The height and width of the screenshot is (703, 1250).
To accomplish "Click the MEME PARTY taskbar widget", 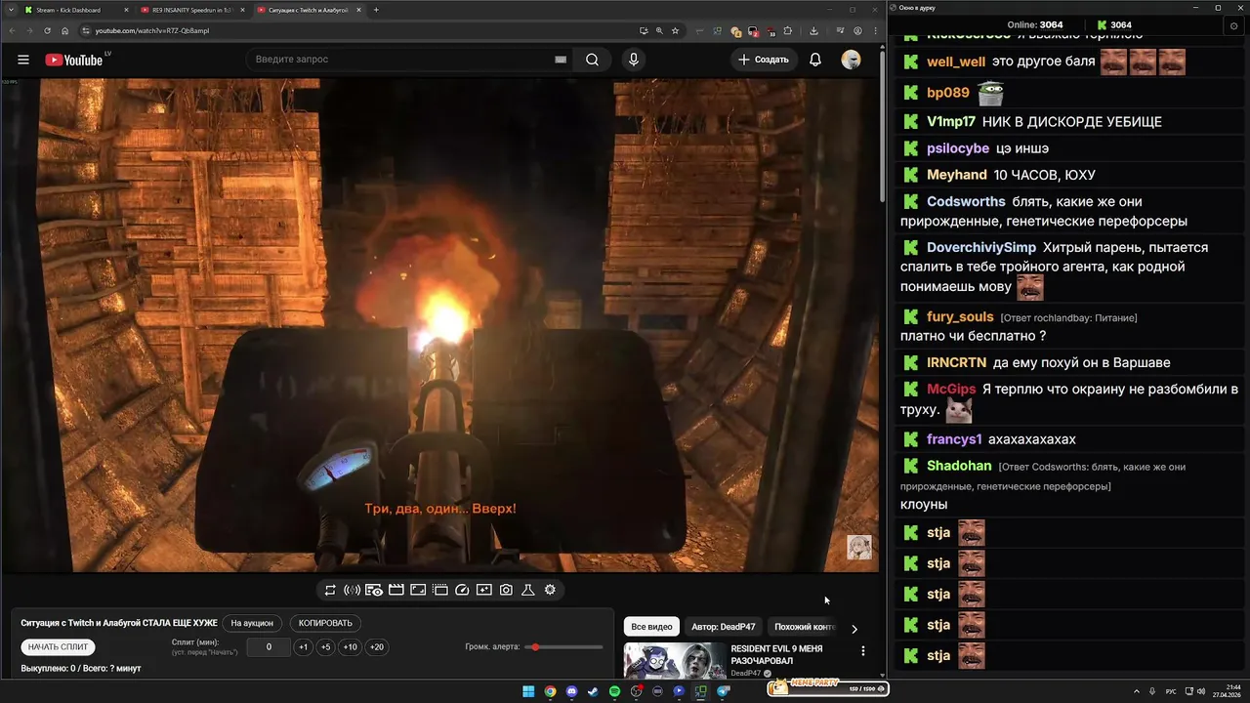I will point(828,688).
